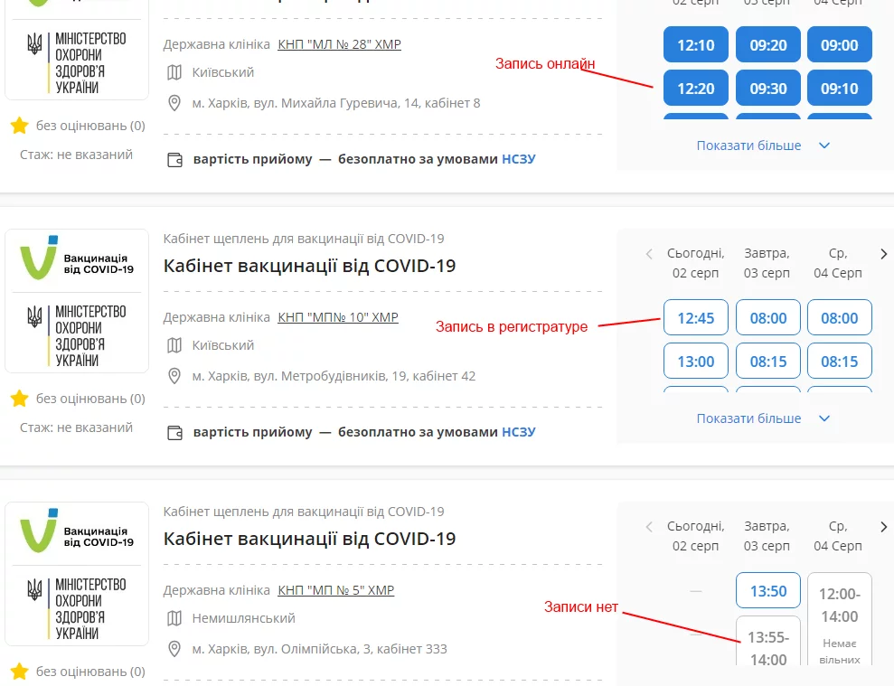
Task: Click the wallet icon in the МП№ 10 card
Action: pos(175,432)
